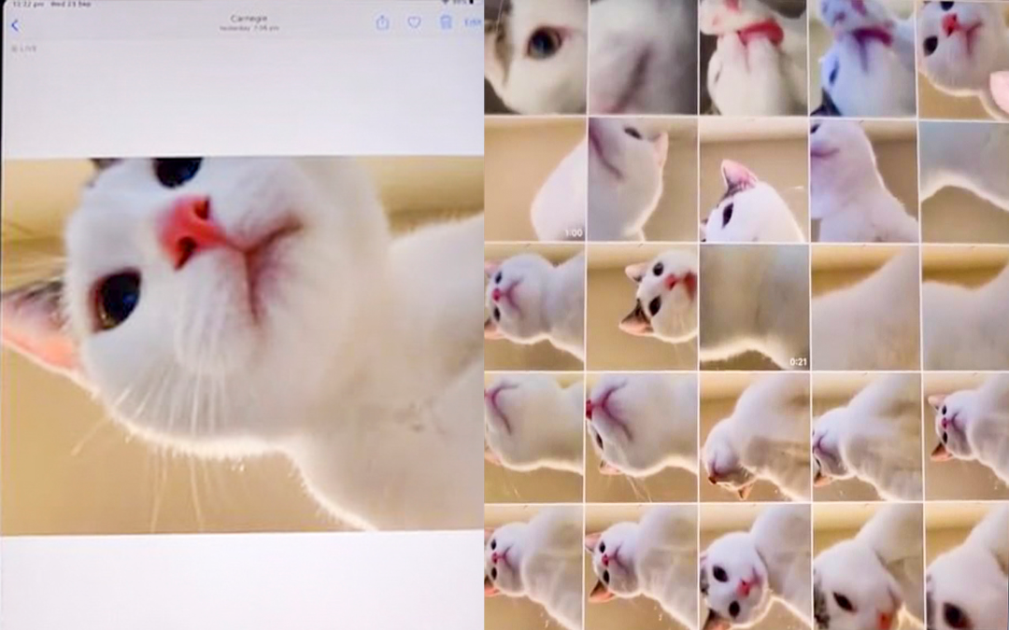Open the share sheet for this photo
The width and height of the screenshot is (1009, 630).
click(382, 22)
